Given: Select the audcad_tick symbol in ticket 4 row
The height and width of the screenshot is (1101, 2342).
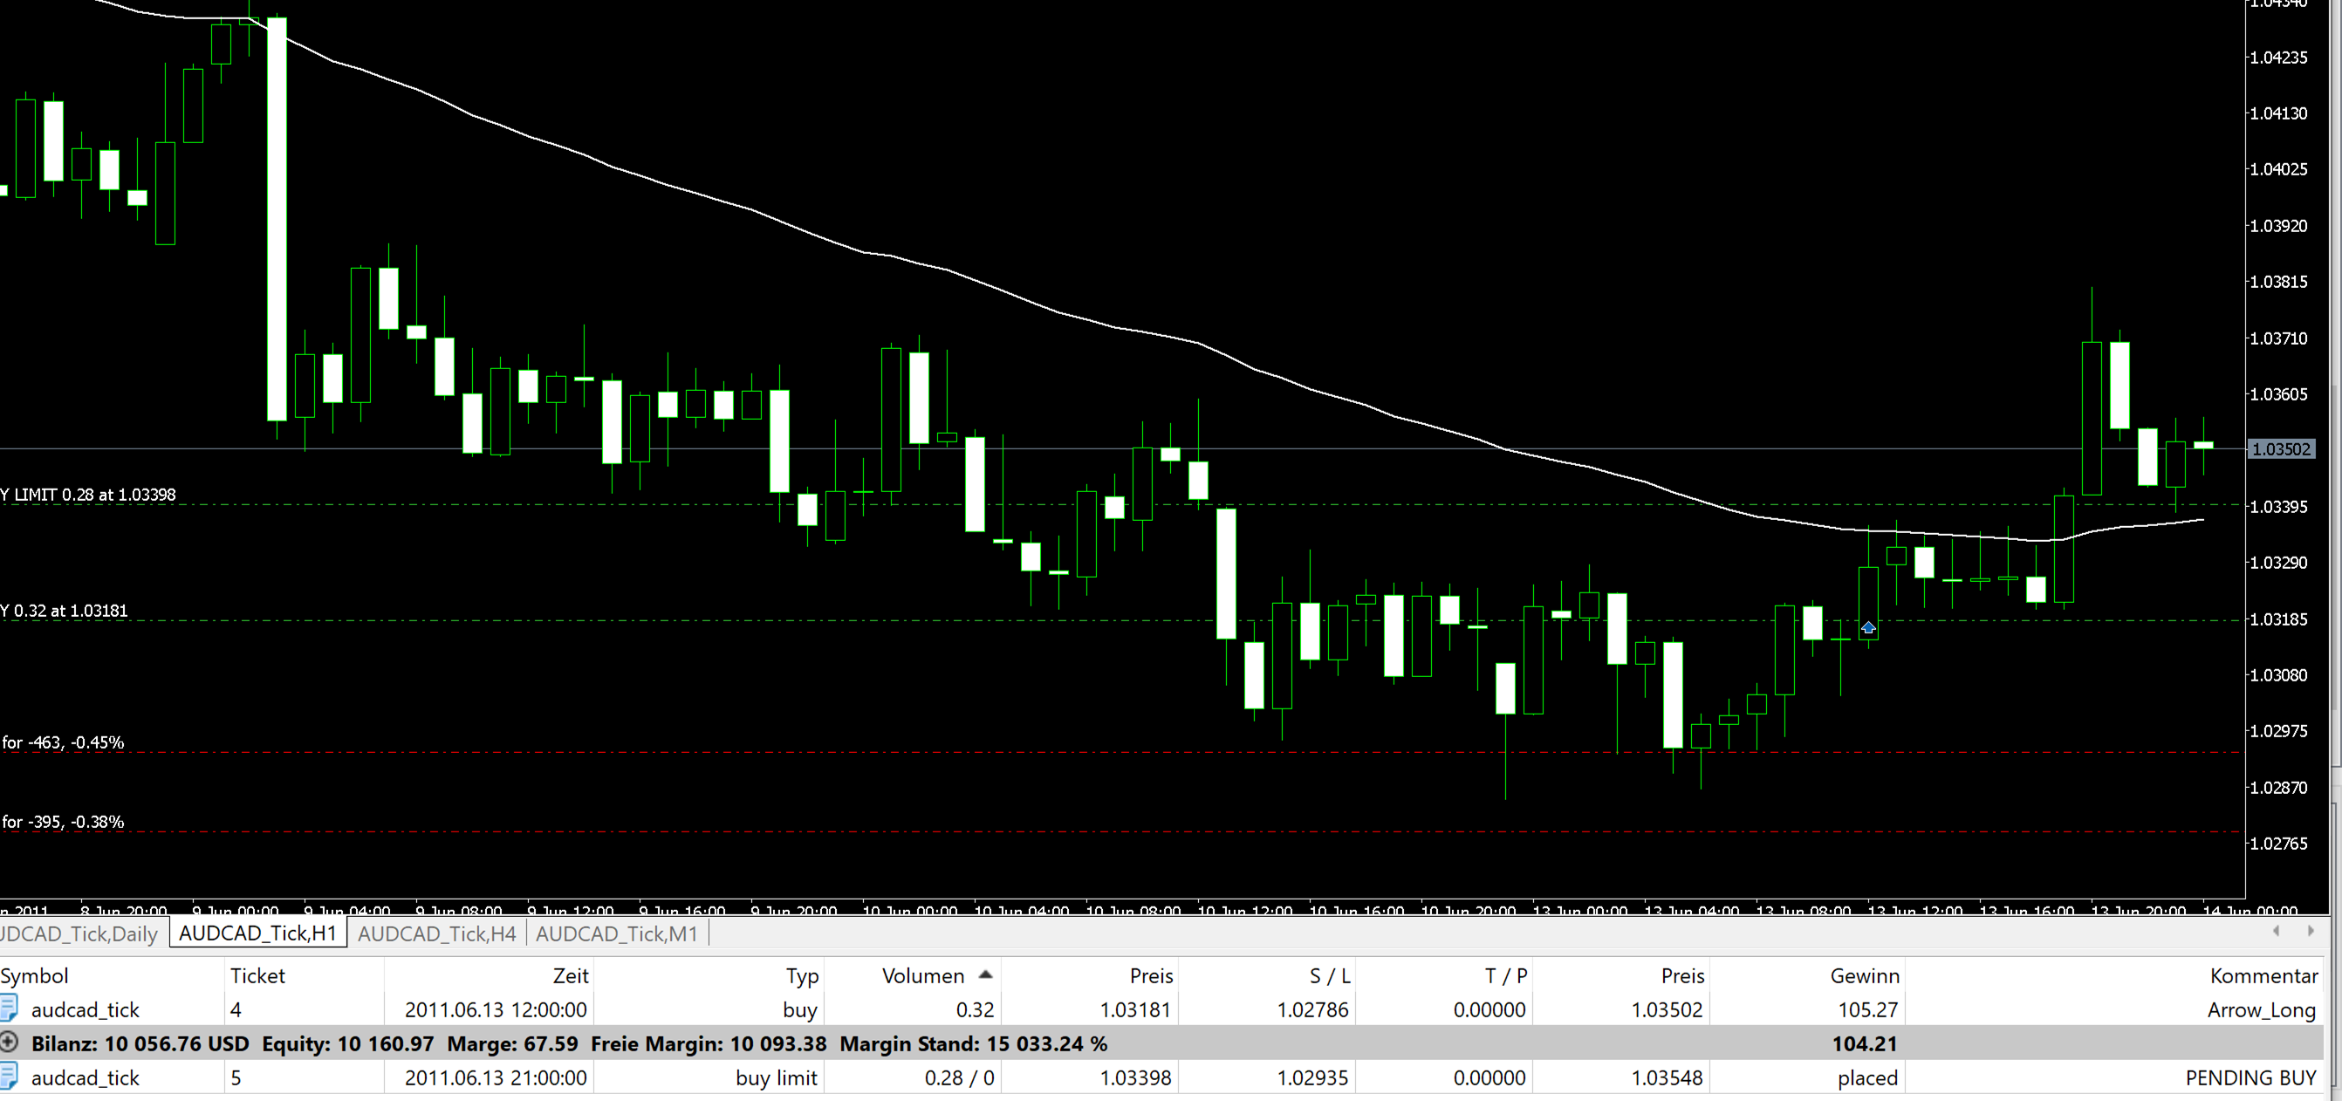Looking at the screenshot, I should click(86, 1009).
